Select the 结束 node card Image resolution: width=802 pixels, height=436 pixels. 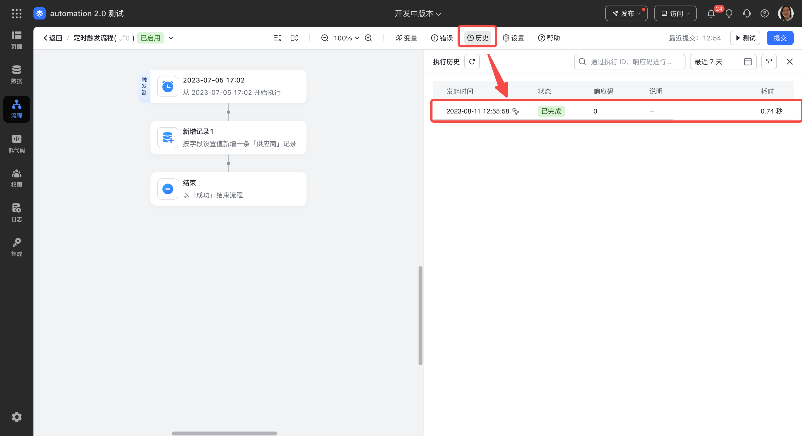click(228, 189)
